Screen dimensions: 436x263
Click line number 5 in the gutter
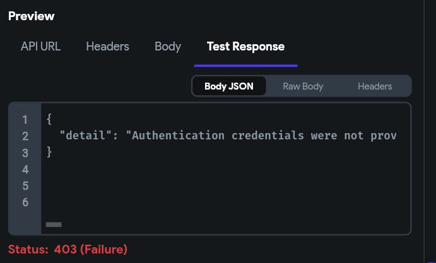[x=25, y=186]
